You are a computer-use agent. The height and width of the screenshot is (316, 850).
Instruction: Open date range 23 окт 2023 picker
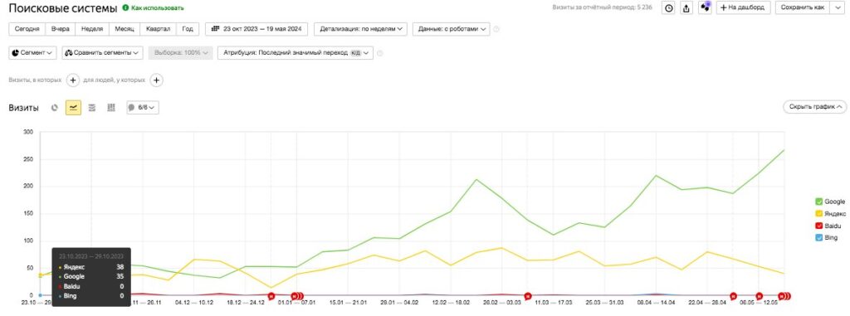click(x=256, y=29)
